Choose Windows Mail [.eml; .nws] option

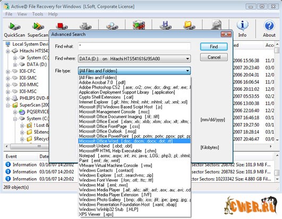click(x=134, y=185)
